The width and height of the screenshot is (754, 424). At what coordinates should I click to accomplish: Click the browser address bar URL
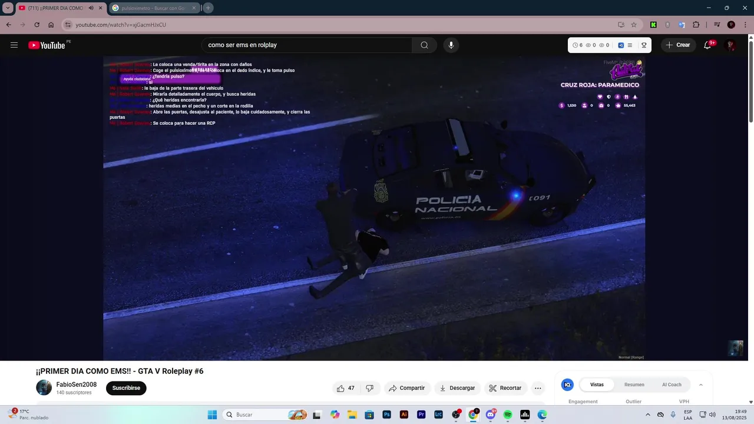[x=121, y=25]
